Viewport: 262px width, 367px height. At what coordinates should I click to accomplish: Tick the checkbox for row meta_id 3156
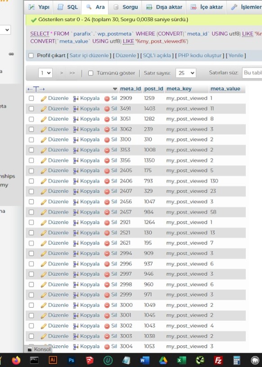[31, 160]
